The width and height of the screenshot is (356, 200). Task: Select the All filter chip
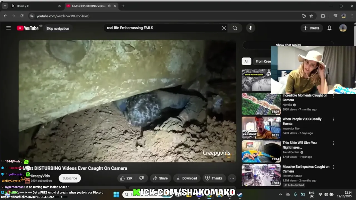coord(246,61)
